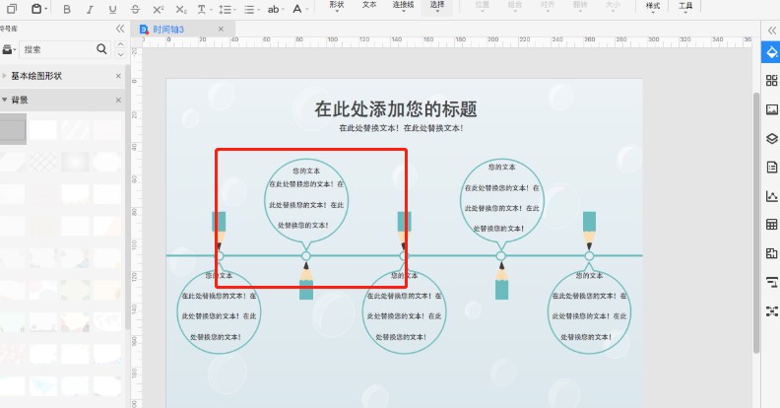This screenshot has height=408, width=780.
Task: Open the layers panel icon
Action: (x=771, y=138)
